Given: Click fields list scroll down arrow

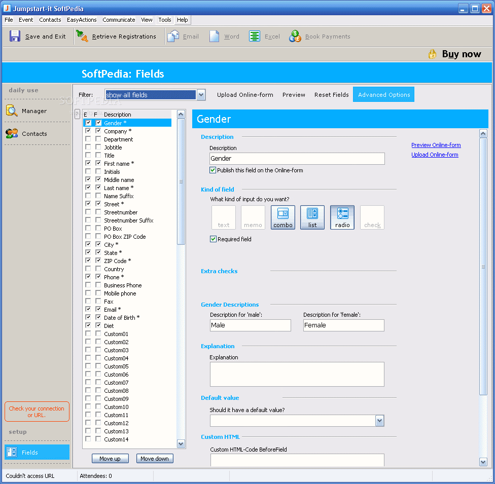Looking at the screenshot, I should coord(181,444).
